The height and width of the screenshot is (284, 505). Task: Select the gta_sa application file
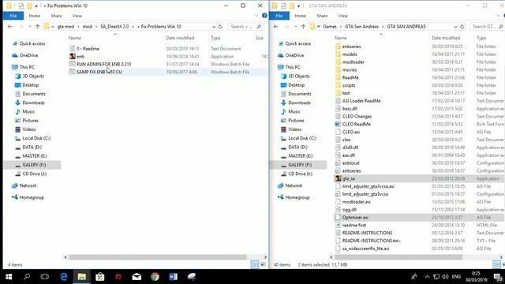pos(348,178)
